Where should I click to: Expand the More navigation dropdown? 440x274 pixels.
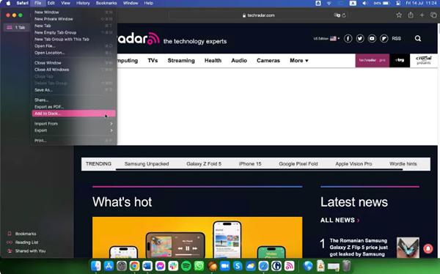click(299, 61)
